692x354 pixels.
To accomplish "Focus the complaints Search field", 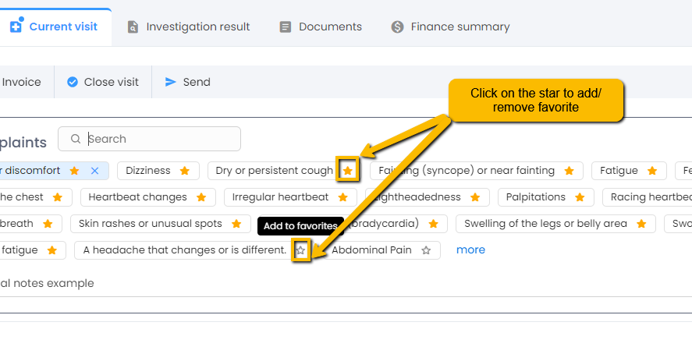I will [x=156, y=139].
